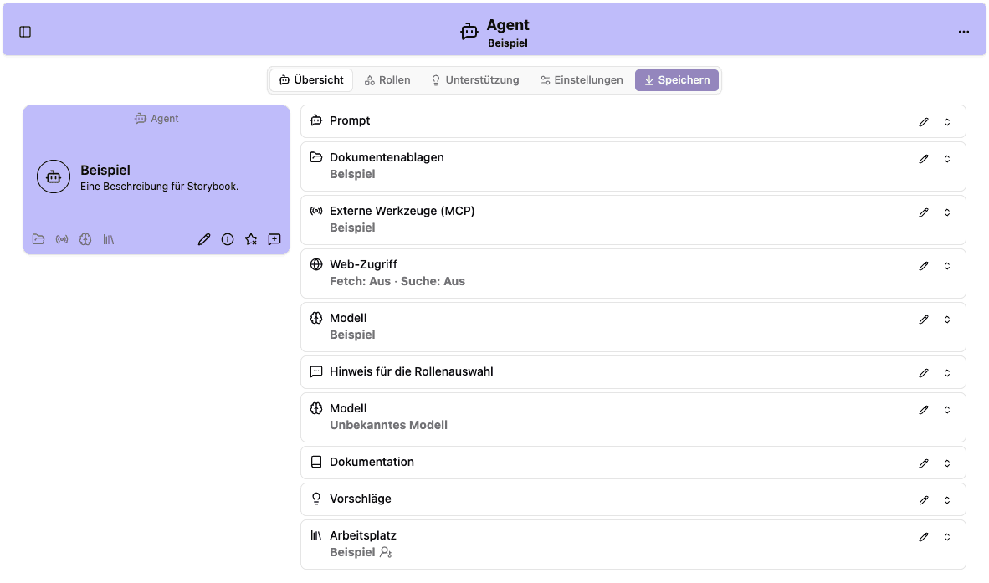Edit Hinweis für die Rollenauswahl
Viewport: 989px width, 583px height.
[924, 373]
